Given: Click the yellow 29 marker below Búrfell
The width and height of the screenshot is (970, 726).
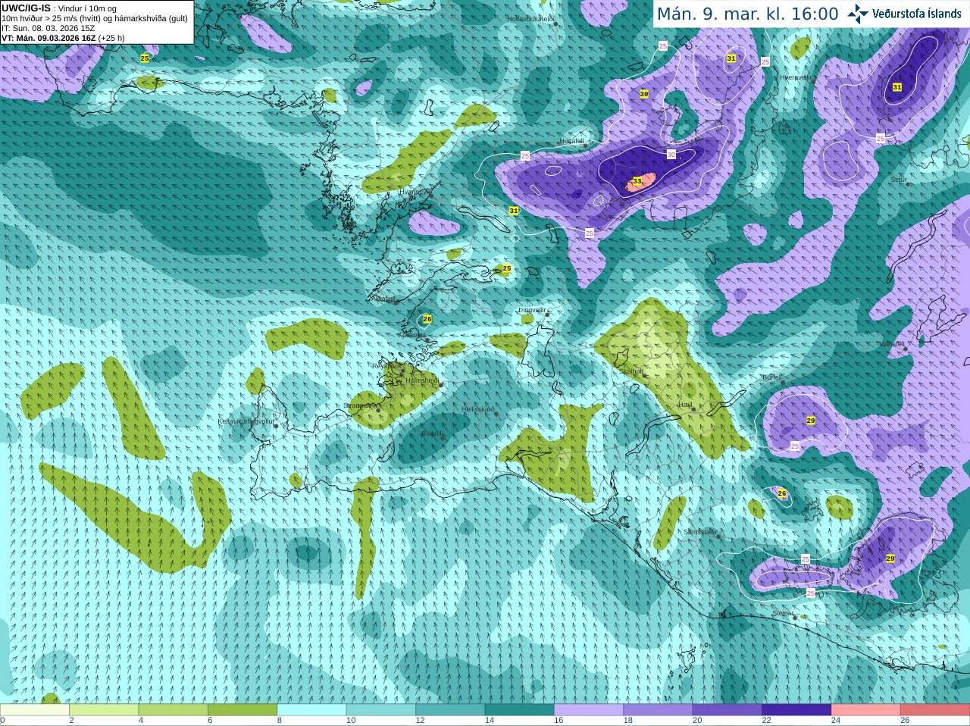Looking at the screenshot, I should (811, 421).
